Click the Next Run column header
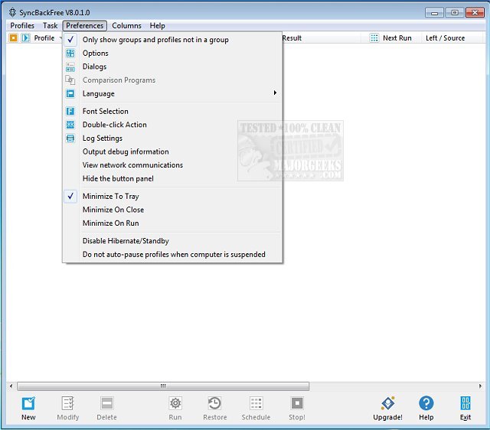The width and height of the screenshot is (490, 430). point(397,38)
